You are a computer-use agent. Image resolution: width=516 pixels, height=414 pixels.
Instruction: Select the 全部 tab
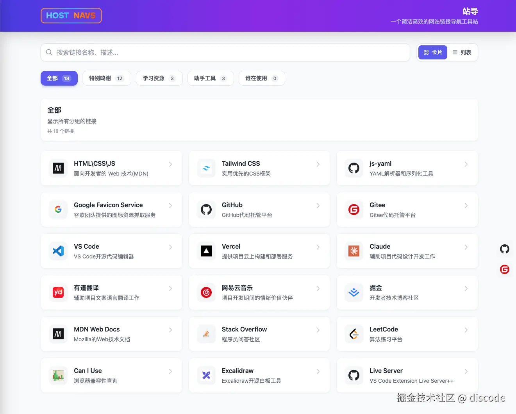tap(59, 78)
